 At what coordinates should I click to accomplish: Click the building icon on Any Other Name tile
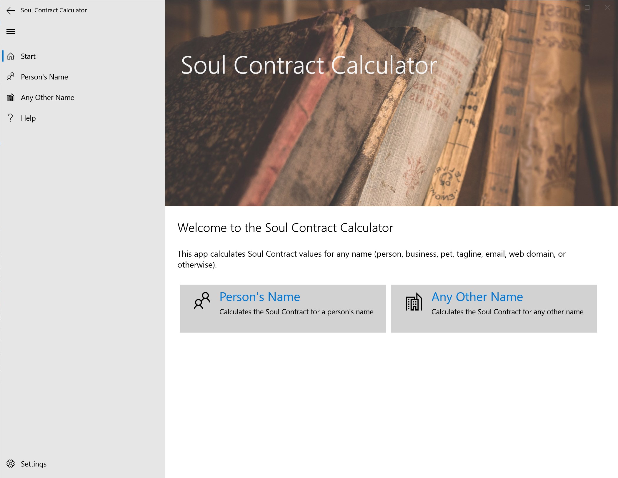[414, 302]
